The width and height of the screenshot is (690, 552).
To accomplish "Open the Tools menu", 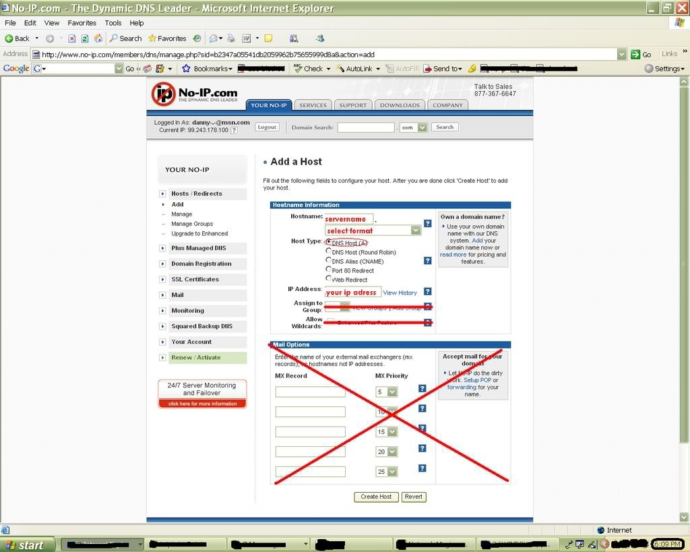I will pos(113,23).
